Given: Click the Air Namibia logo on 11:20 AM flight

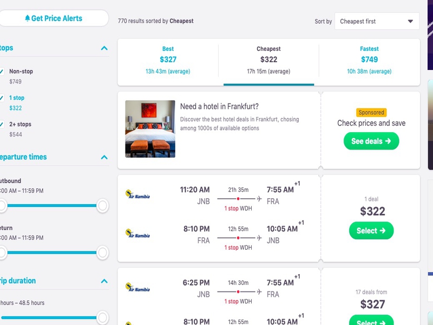Looking at the screenshot, I should pos(137,194).
